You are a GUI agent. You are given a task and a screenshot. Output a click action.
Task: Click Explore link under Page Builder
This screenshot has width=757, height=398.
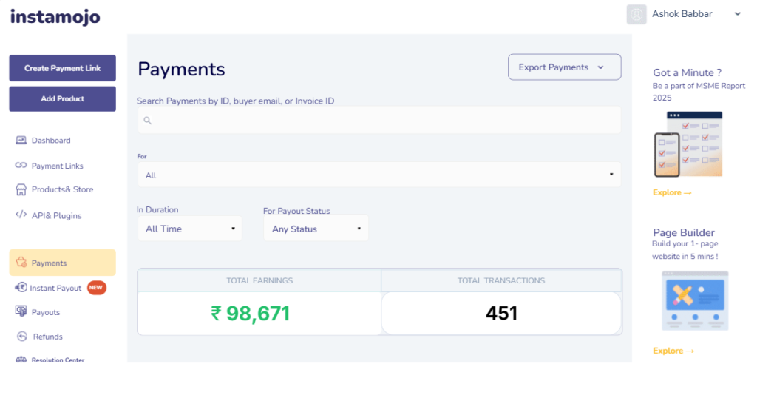click(673, 351)
